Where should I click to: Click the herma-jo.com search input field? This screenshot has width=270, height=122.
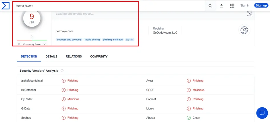(x=109, y=6)
